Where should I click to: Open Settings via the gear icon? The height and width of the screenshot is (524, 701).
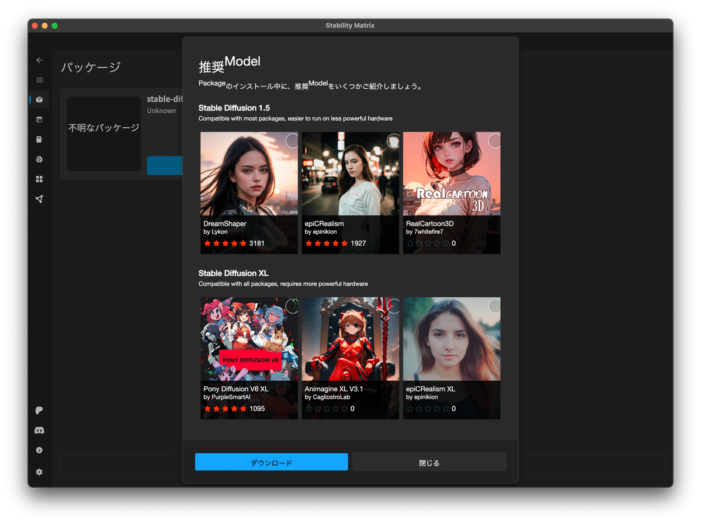click(39, 472)
